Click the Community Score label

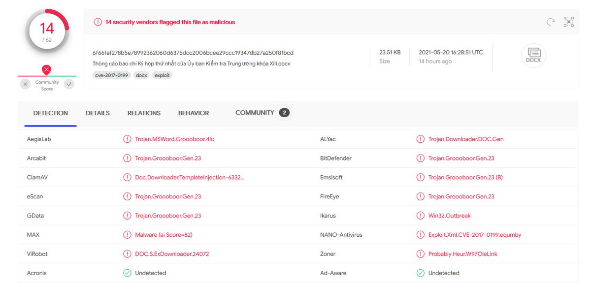click(47, 86)
